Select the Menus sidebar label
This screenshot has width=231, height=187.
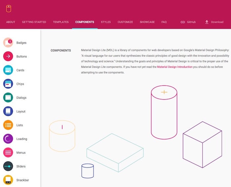coord(21,153)
